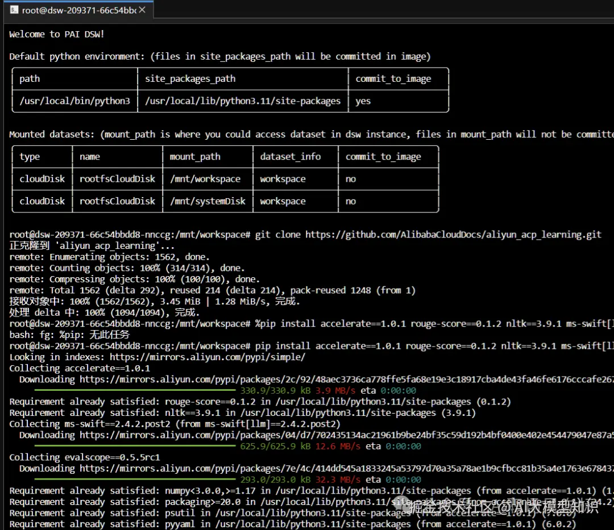The width and height of the screenshot is (614, 530).
Task: Click the 'type' header in datasets table
Action: click(30, 156)
